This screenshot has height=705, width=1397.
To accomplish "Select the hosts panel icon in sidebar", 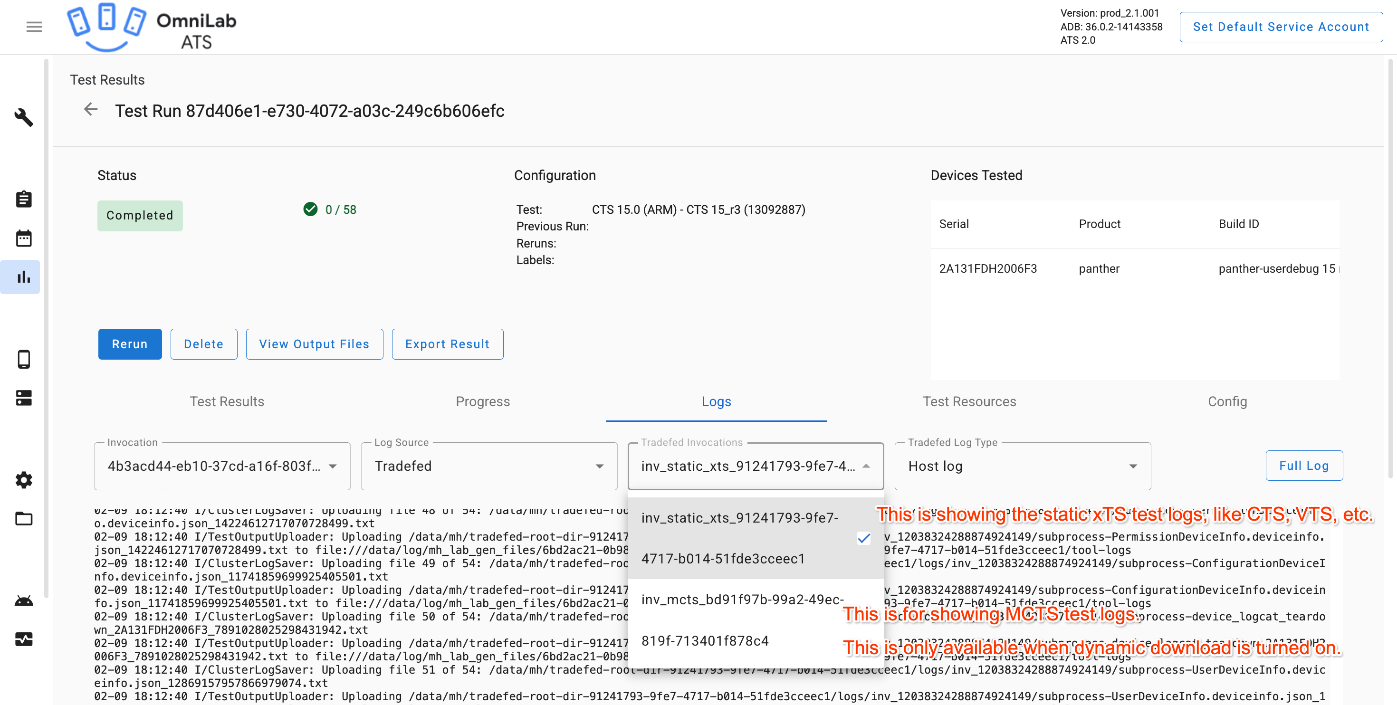I will click(x=24, y=398).
